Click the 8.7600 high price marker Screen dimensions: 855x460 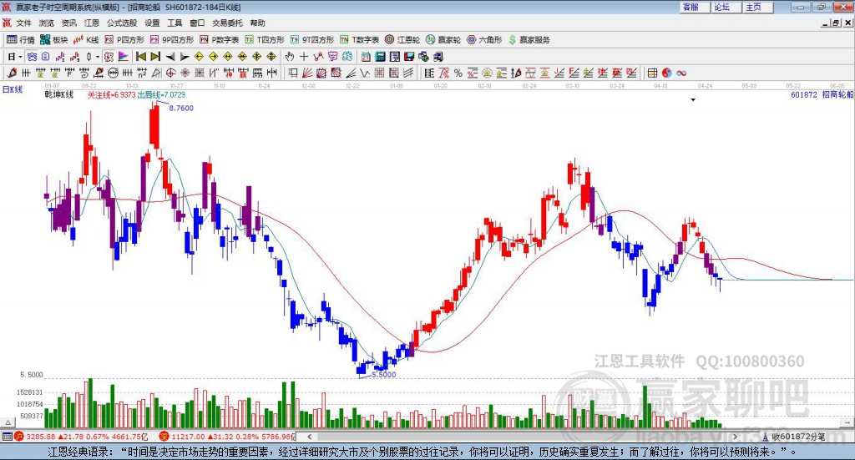[181, 108]
